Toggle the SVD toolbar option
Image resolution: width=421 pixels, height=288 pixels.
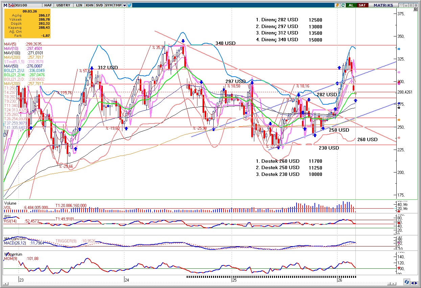pos(99,5)
